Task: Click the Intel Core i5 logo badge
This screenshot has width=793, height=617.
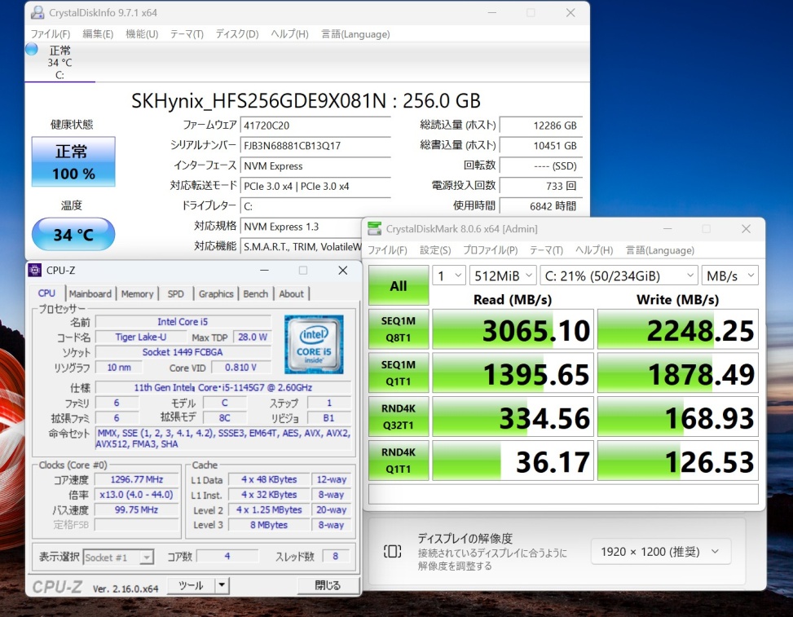Action: point(314,344)
